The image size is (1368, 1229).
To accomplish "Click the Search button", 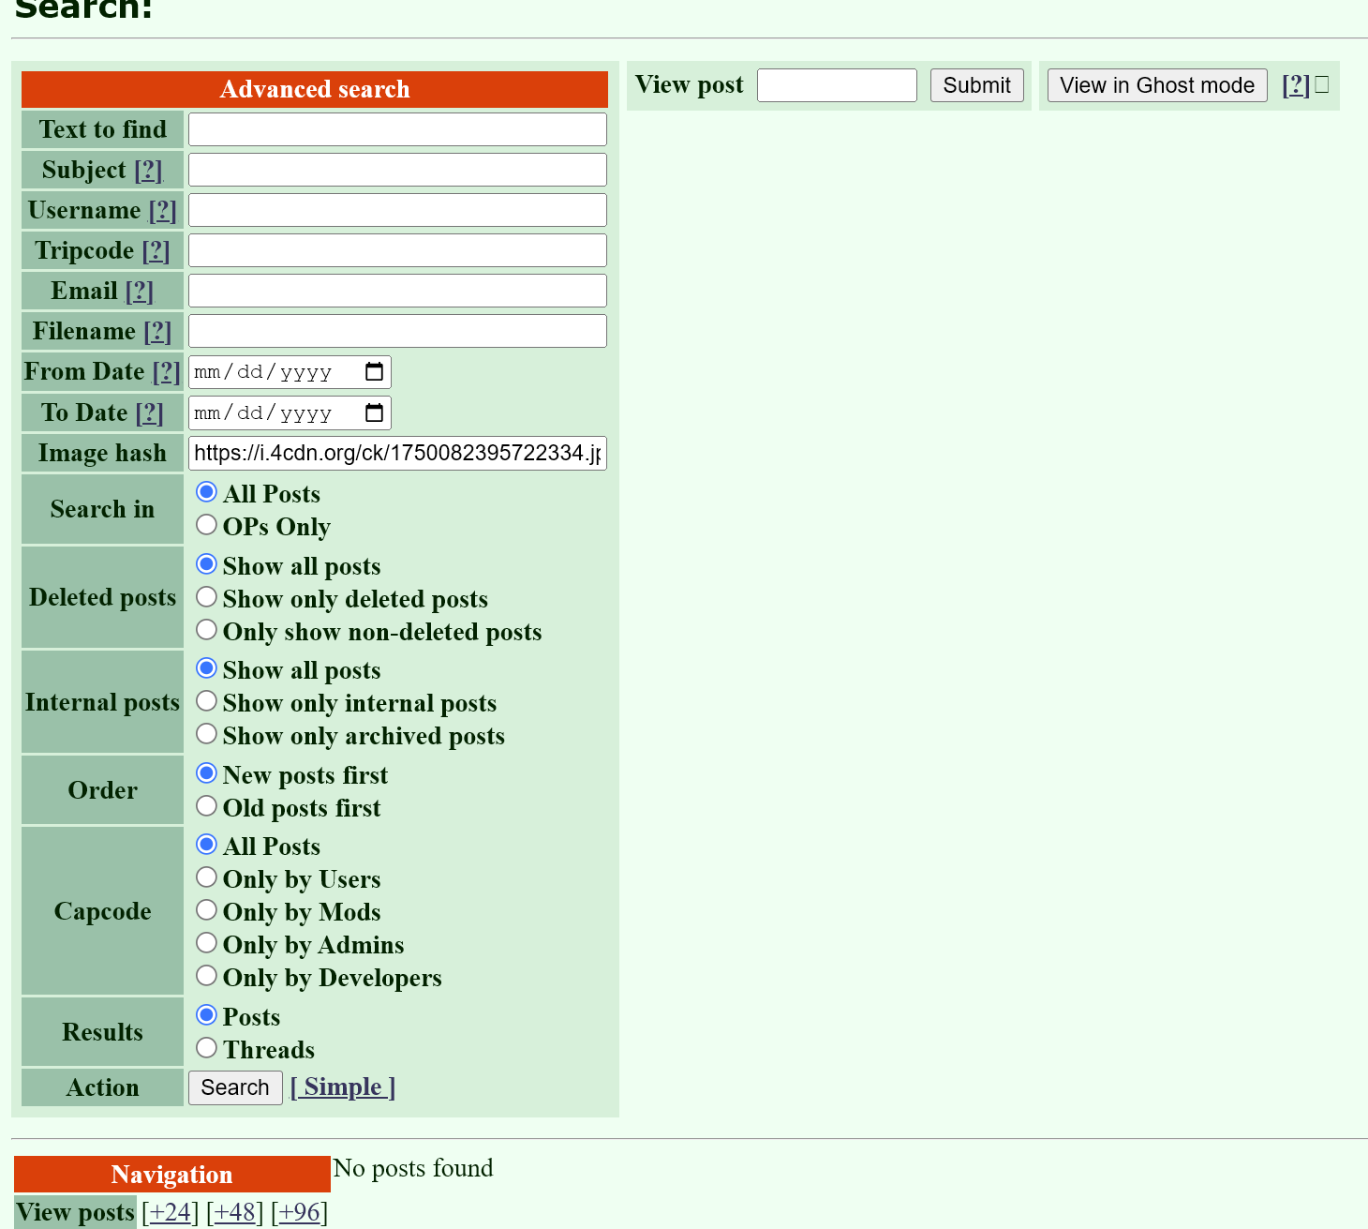I will (x=235, y=1087).
